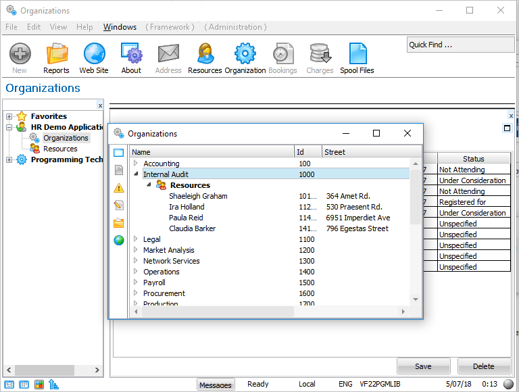The height and width of the screenshot is (392, 519).
Task: Click the Web Site globe toolbar icon
Action: point(93,58)
